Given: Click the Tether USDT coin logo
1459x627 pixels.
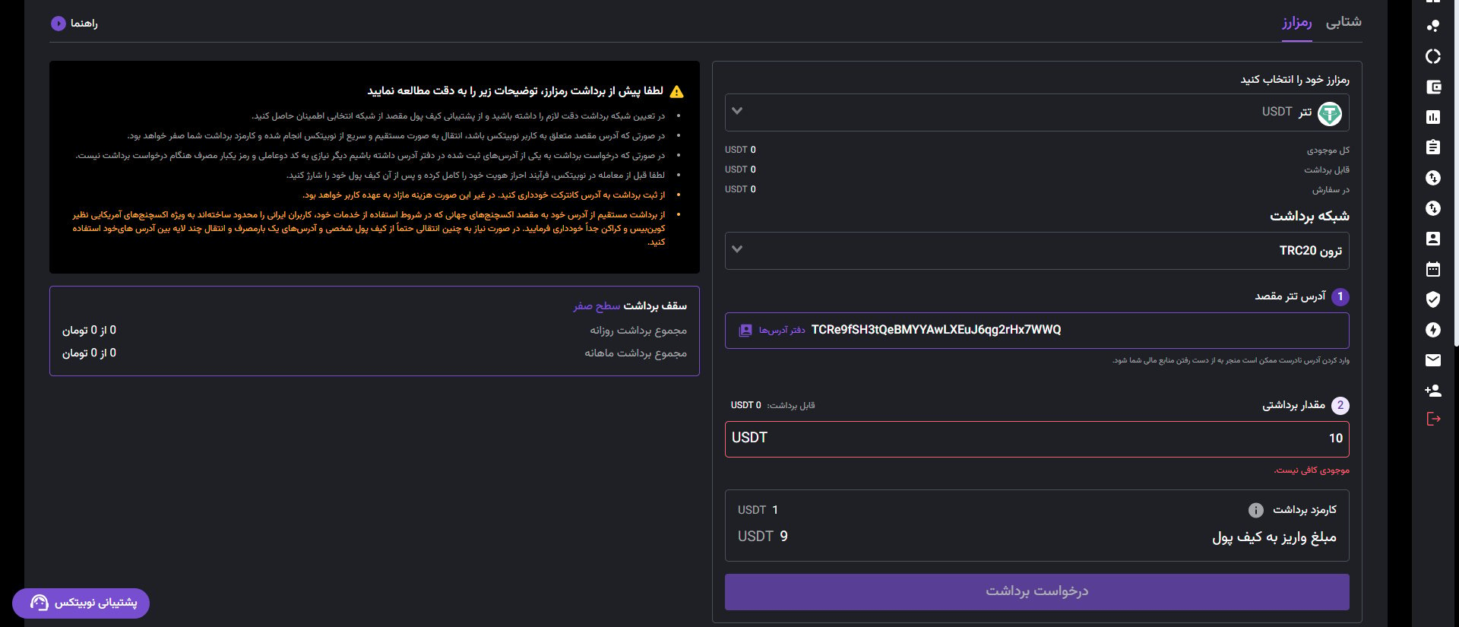Looking at the screenshot, I should (1330, 113).
